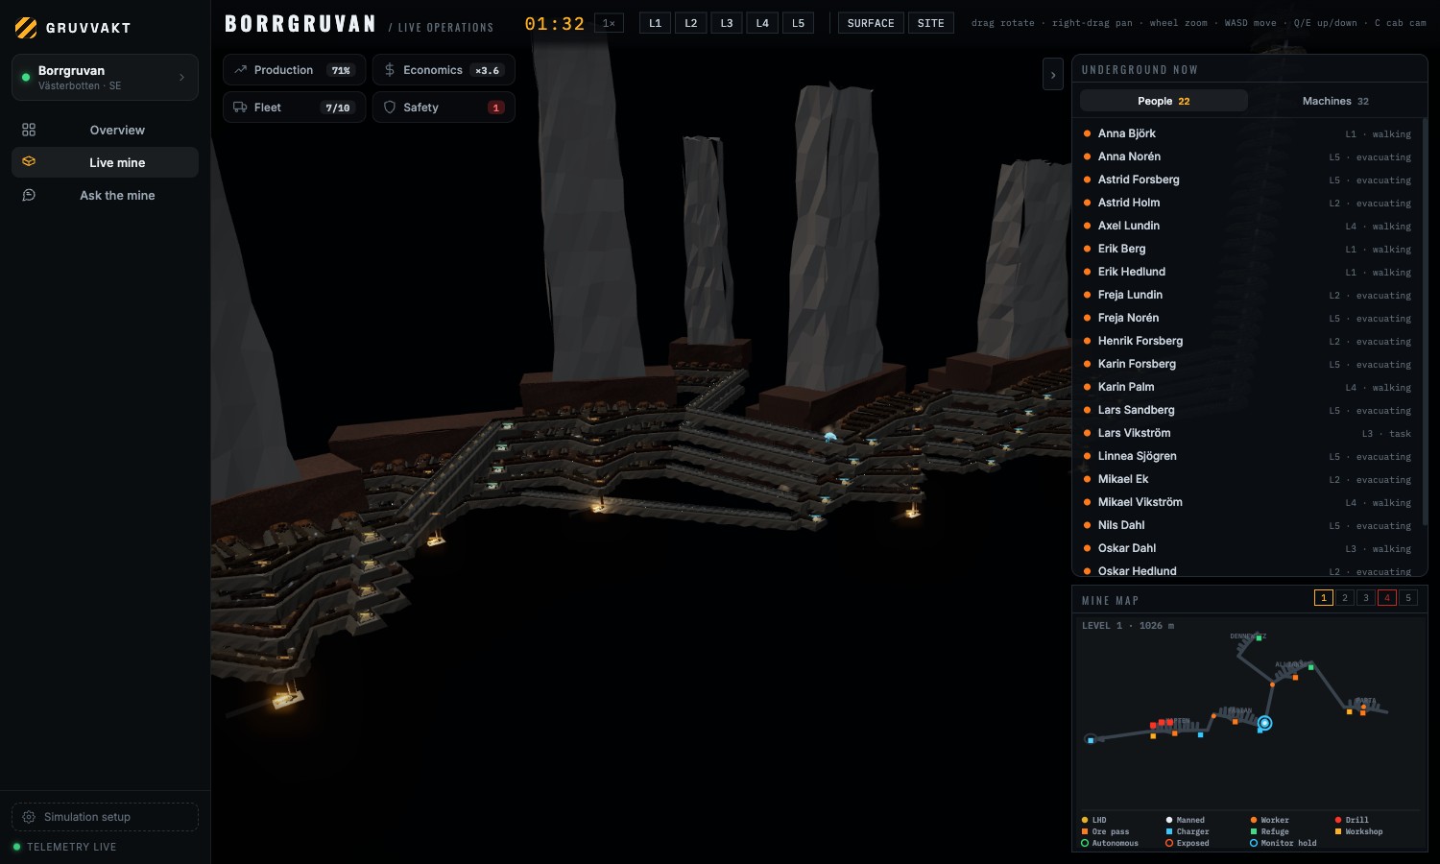
Task: Open the Fleet 7/10 card
Action: click(x=294, y=108)
